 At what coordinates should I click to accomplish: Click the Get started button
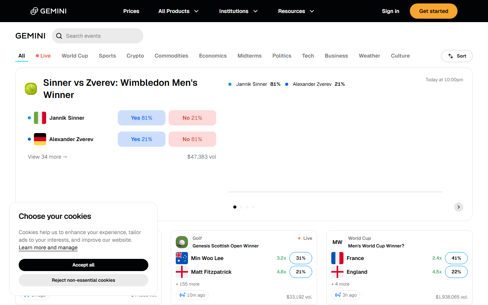pyautogui.click(x=433, y=11)
